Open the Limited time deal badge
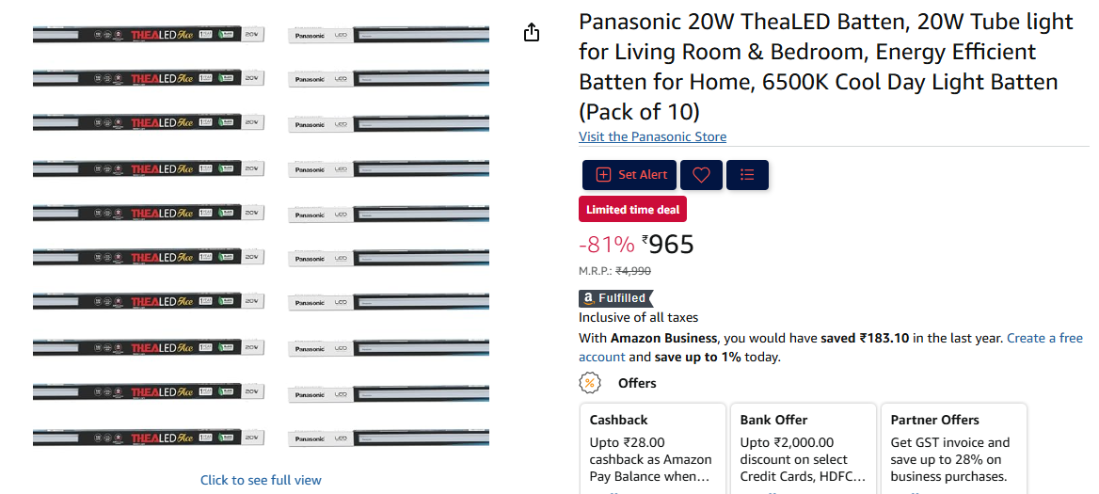The image size is (1099, 494). [x=633, y=210]
